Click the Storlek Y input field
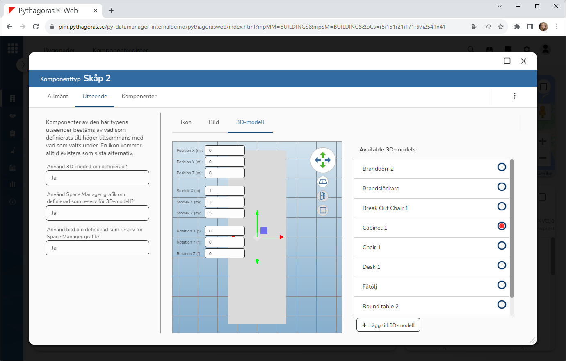Screen dimensions: 566x361 224,202
